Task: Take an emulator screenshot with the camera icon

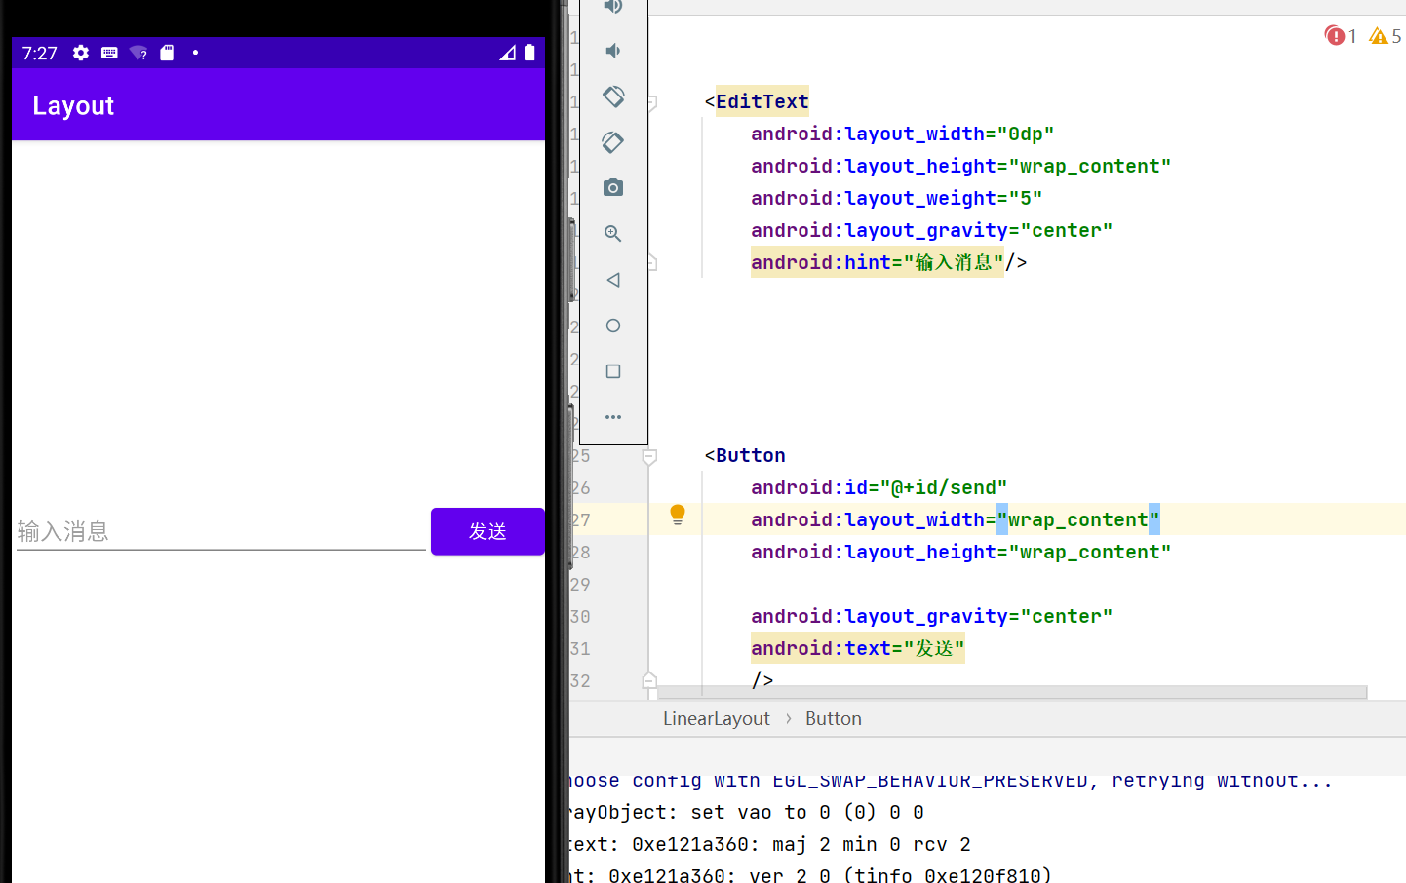Action: (x=613, y=187)
